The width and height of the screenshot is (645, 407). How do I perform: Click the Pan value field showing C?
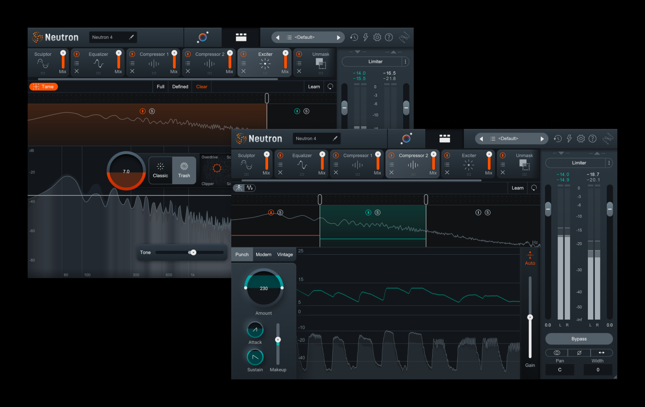(x=560, y=370)
